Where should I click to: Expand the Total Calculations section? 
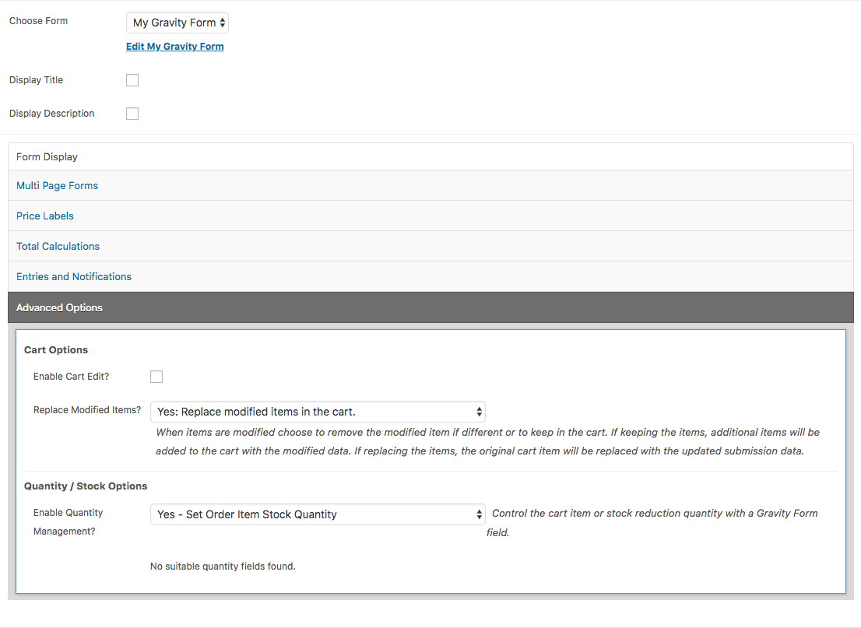[58, 246]
